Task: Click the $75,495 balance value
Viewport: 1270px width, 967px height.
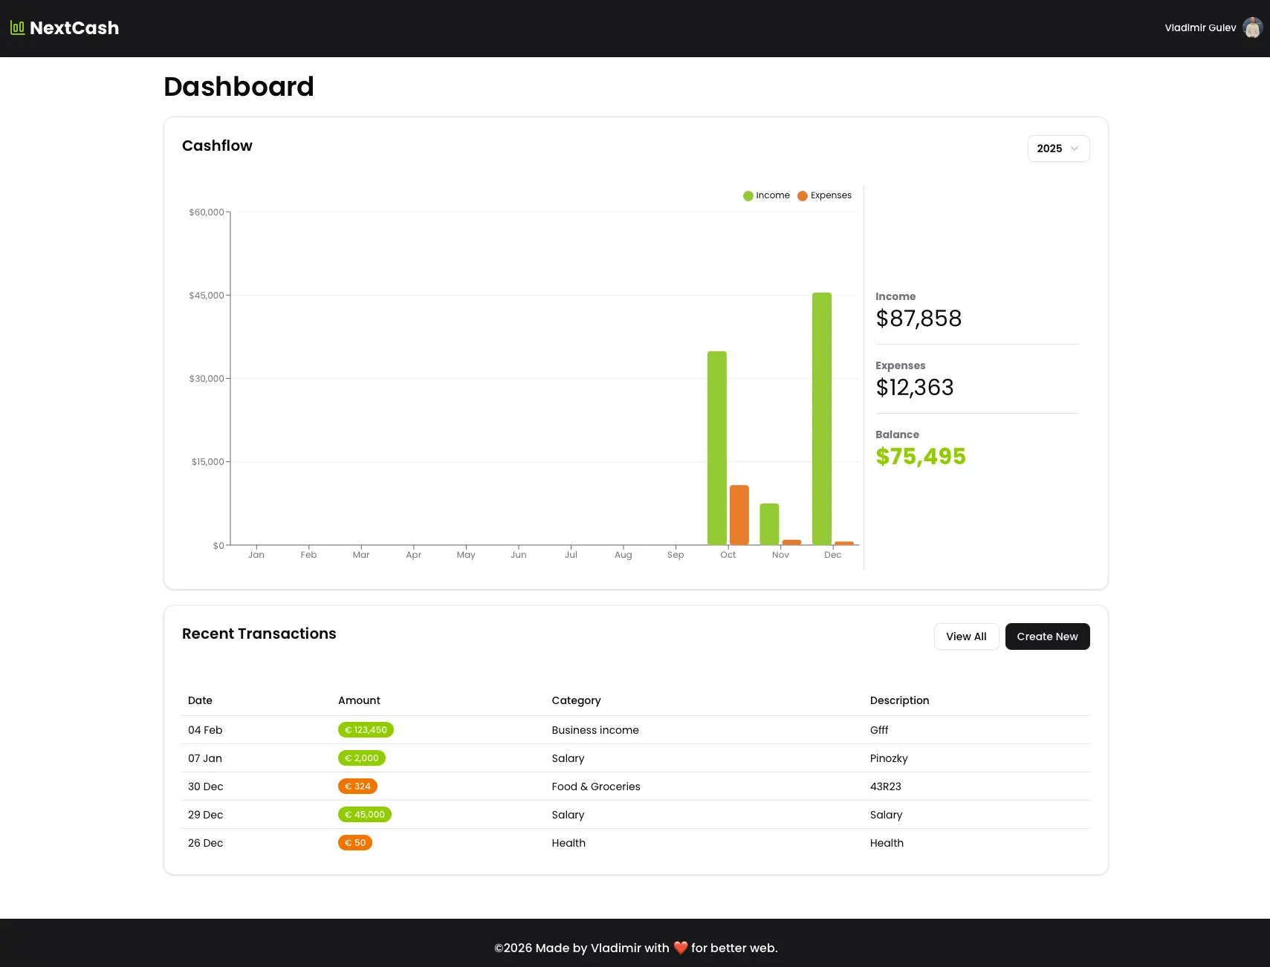Action: [x=921, y=457]
